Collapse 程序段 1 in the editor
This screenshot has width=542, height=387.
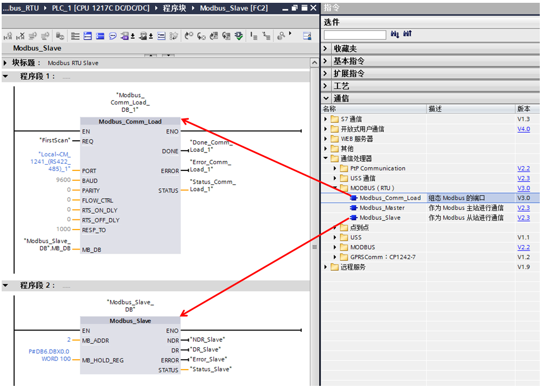(7, 77)
